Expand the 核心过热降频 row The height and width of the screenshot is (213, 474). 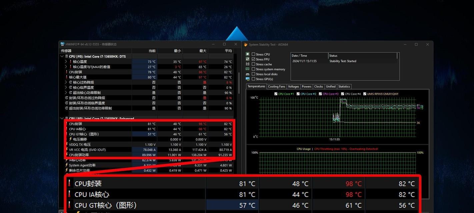click(66, 82)
